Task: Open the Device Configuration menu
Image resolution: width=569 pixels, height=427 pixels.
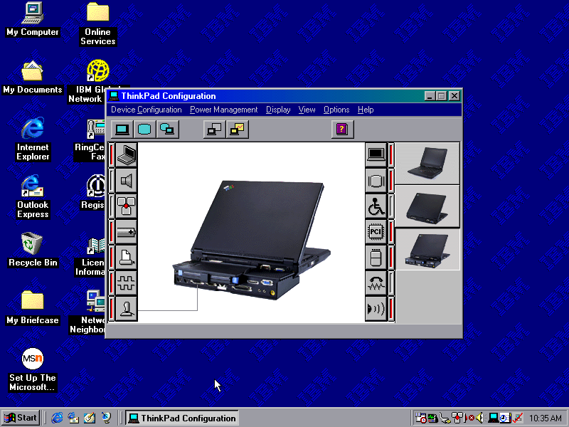Action: point(147,110)
